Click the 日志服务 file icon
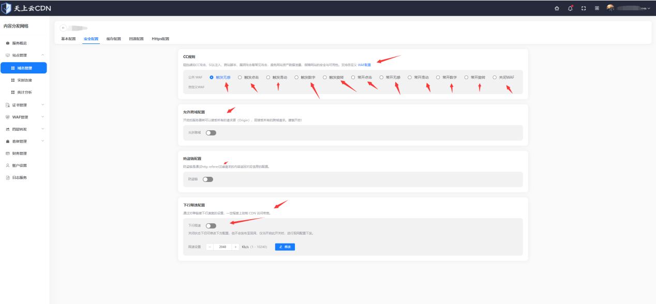The image size is (656, 304). coord(7,177)
